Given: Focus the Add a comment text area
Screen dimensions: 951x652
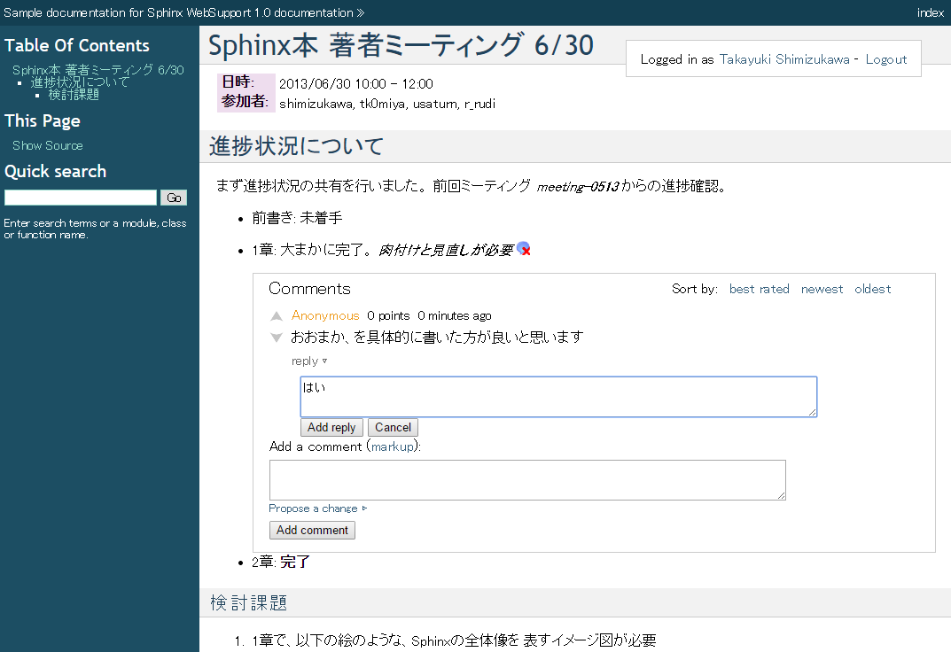Looking at the screenshot, I should coord(527,480).
